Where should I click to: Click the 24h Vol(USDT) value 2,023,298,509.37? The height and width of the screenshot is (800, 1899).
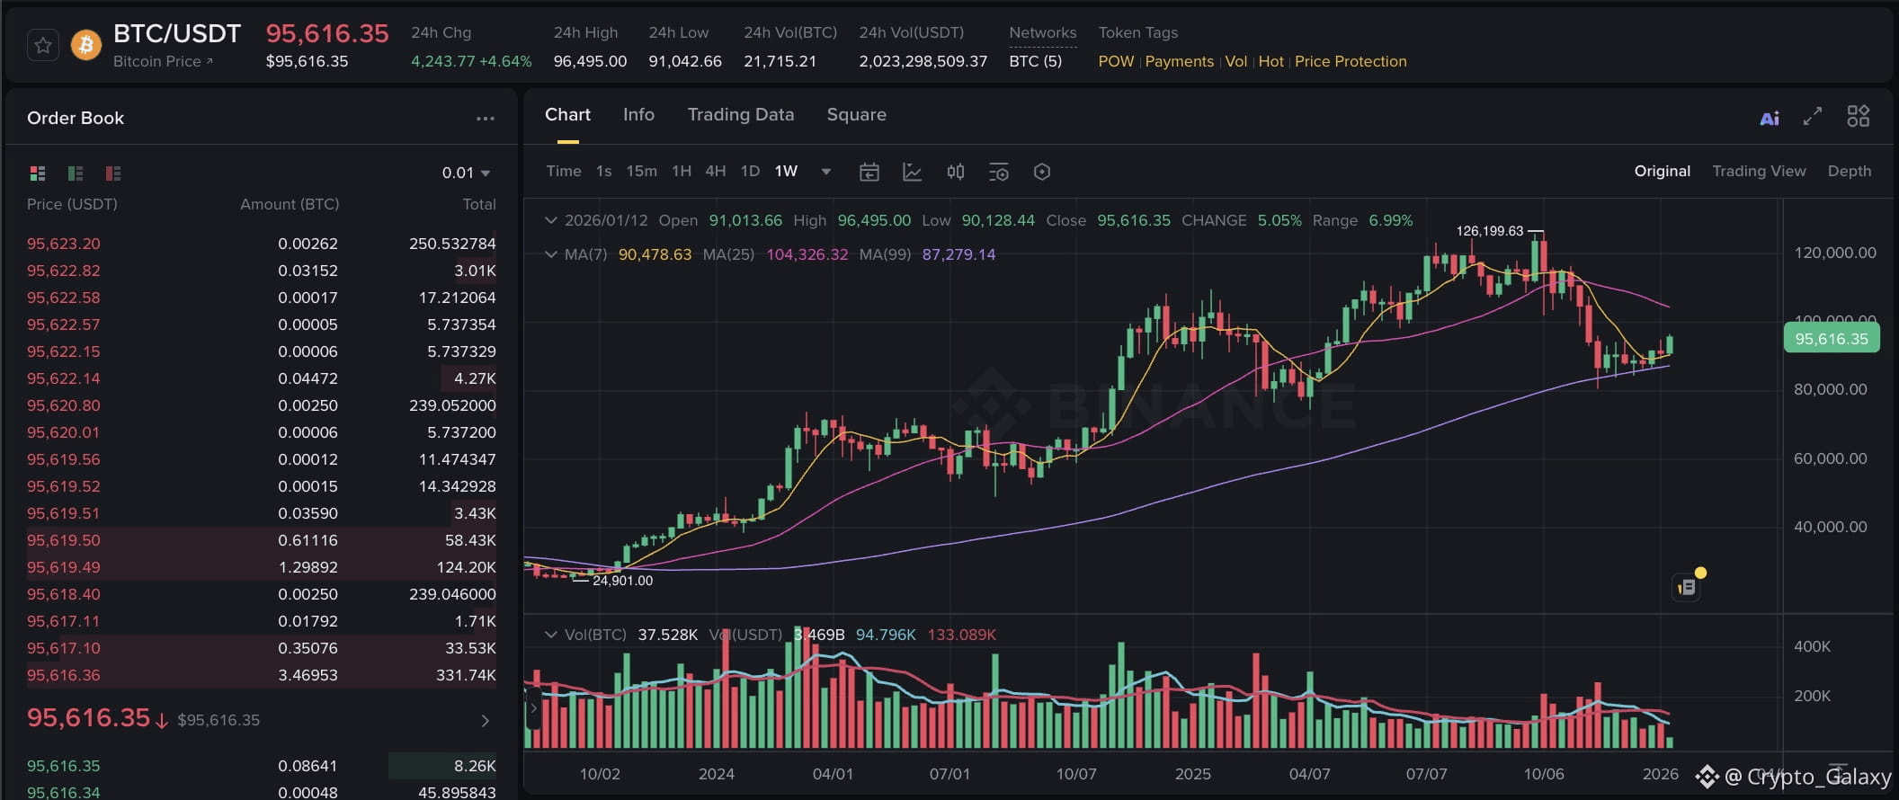(x=923, y=61)
